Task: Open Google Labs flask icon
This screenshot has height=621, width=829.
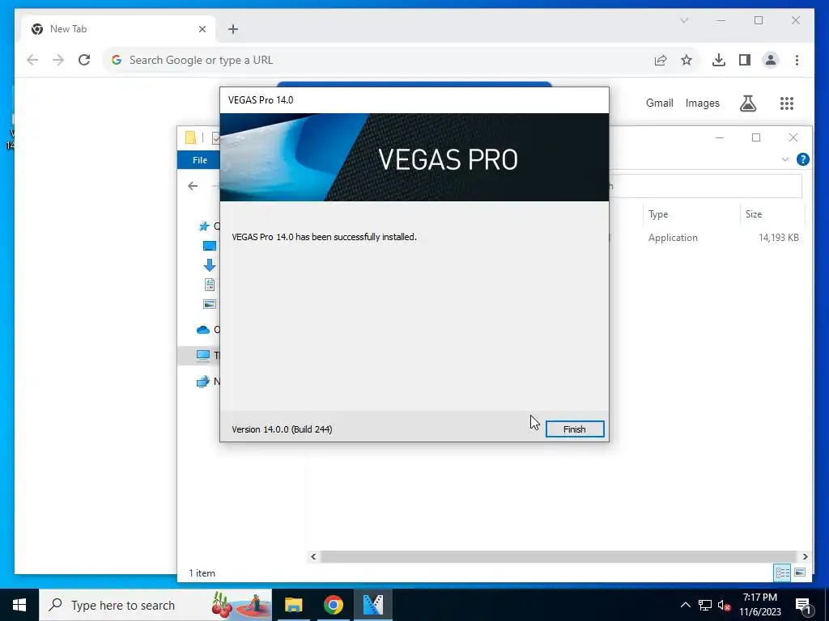Action: pyautogui.click(x=747, y=103)
